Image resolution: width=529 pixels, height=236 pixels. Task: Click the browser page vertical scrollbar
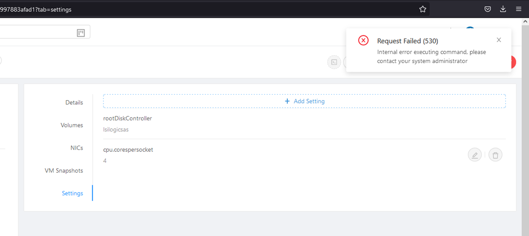[525, 131]
